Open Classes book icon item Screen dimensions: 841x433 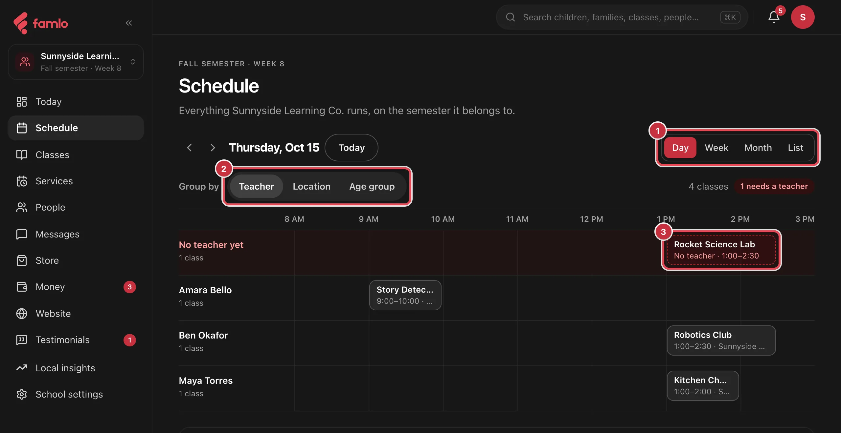pyautogui.click(x=76, y=155)
